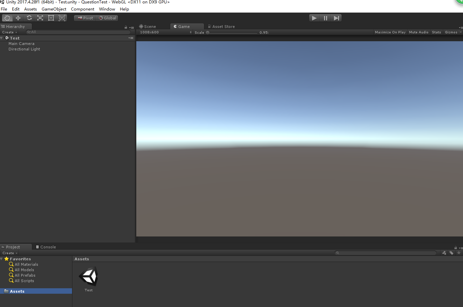Open the Hierarchy Create dropdown

(9, 32)
